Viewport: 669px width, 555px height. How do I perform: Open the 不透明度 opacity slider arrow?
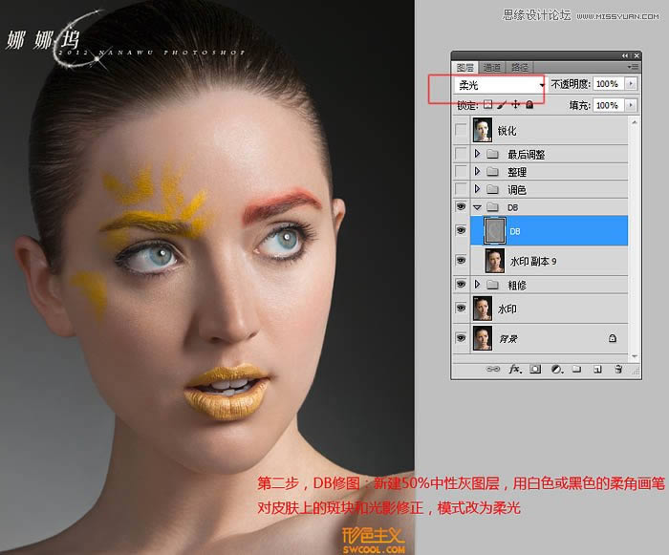(630, 84)
